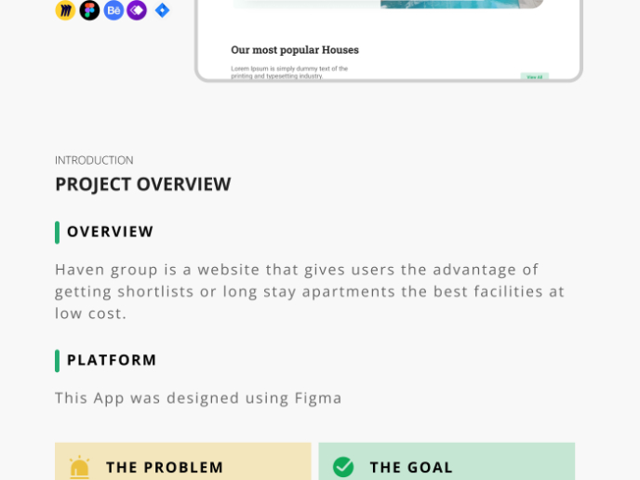Click the Figma logo icon
Image resolution: width=640 pixels, height=480 pixels.
click(89, 10)
